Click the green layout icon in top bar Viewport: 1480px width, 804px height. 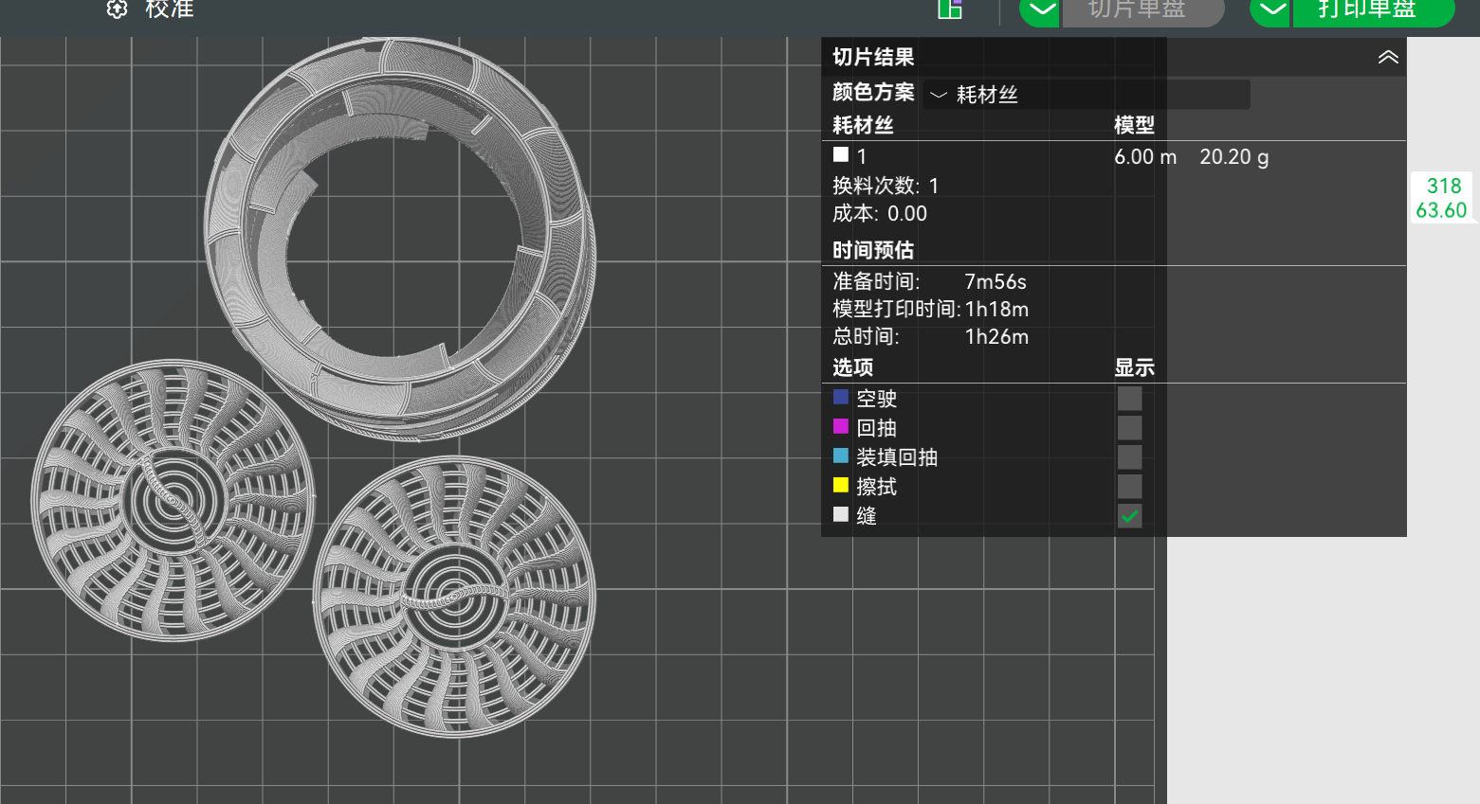pos(950,9)
